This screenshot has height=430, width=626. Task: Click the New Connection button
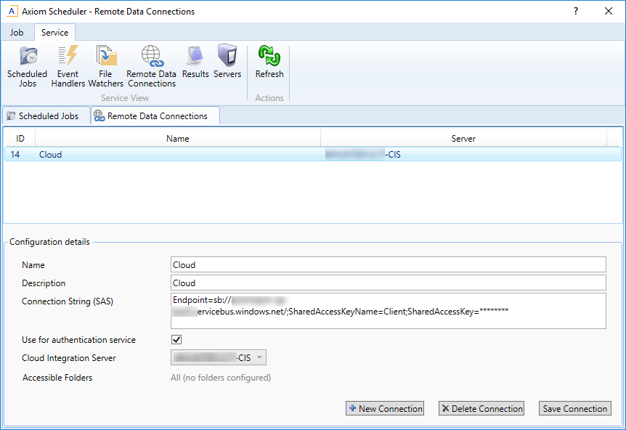385,409
